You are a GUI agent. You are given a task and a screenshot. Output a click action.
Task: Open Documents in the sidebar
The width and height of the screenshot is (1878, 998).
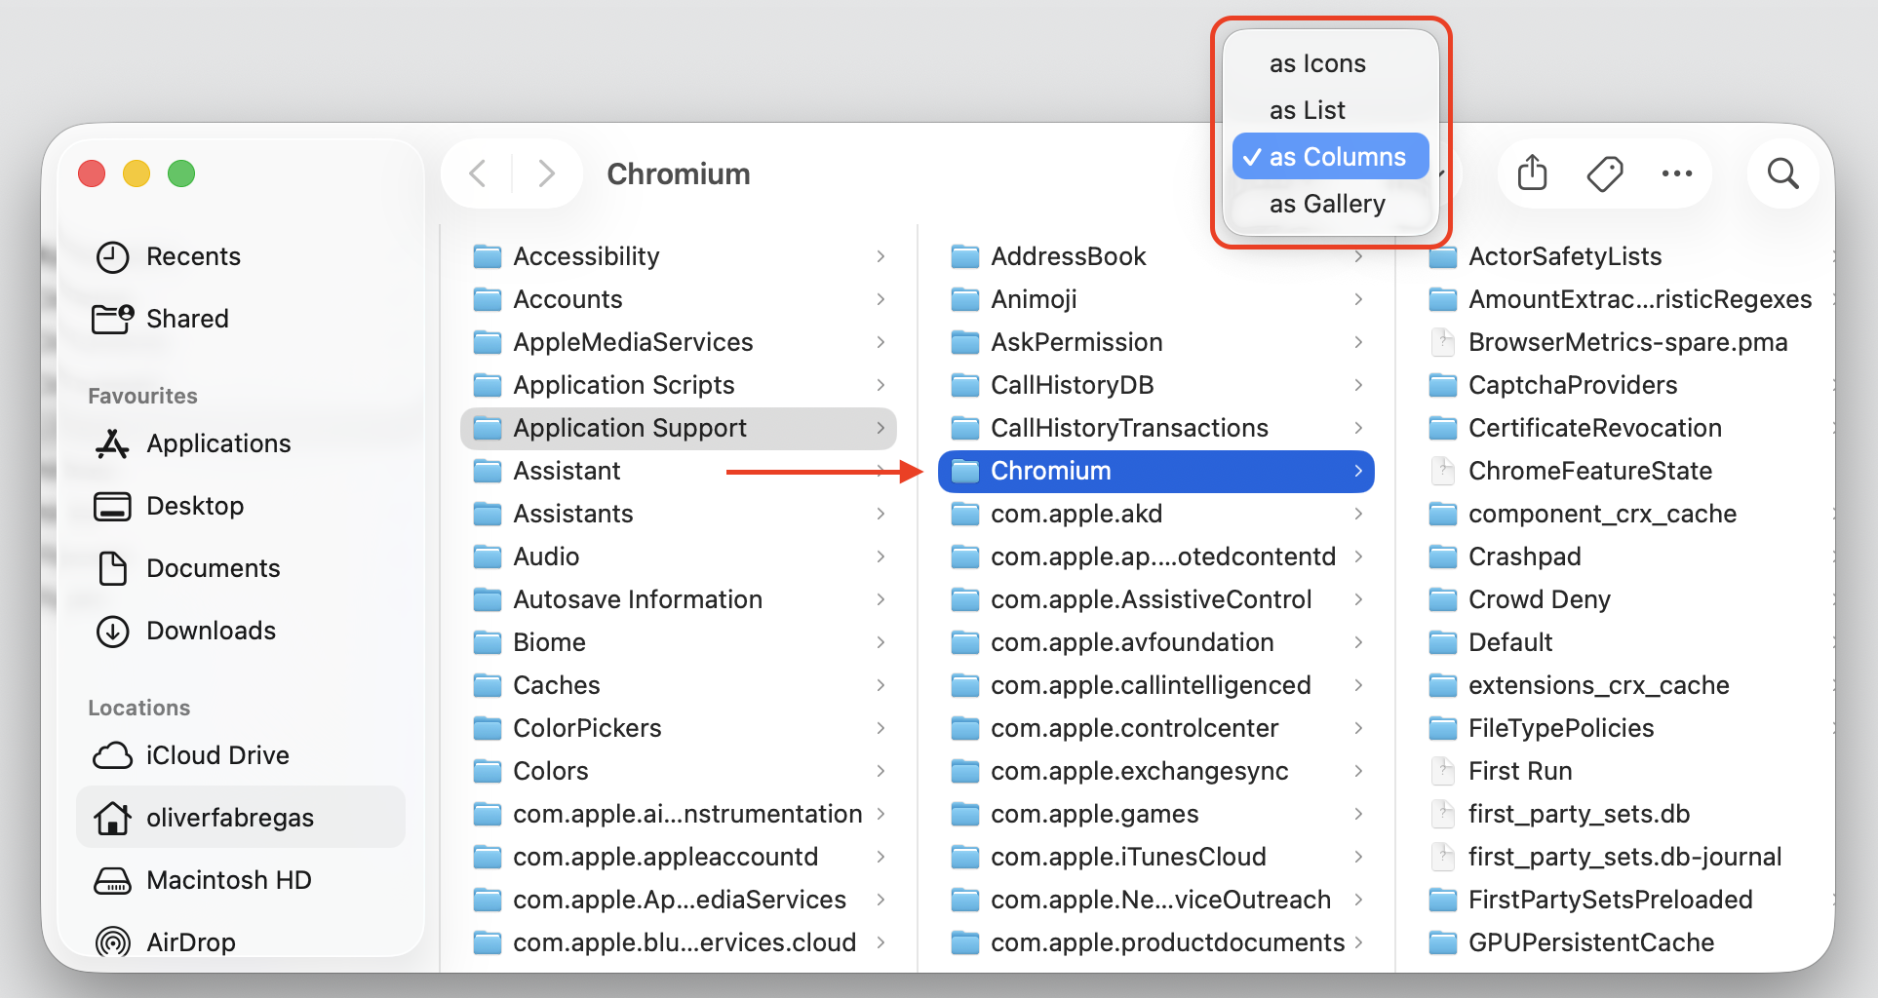241,568
